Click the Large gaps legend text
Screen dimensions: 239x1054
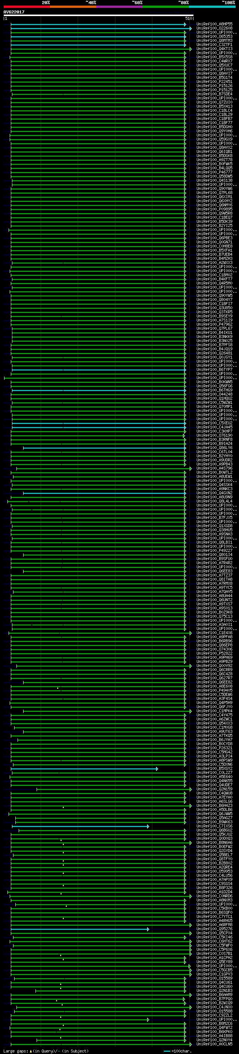coord(46,1051)
